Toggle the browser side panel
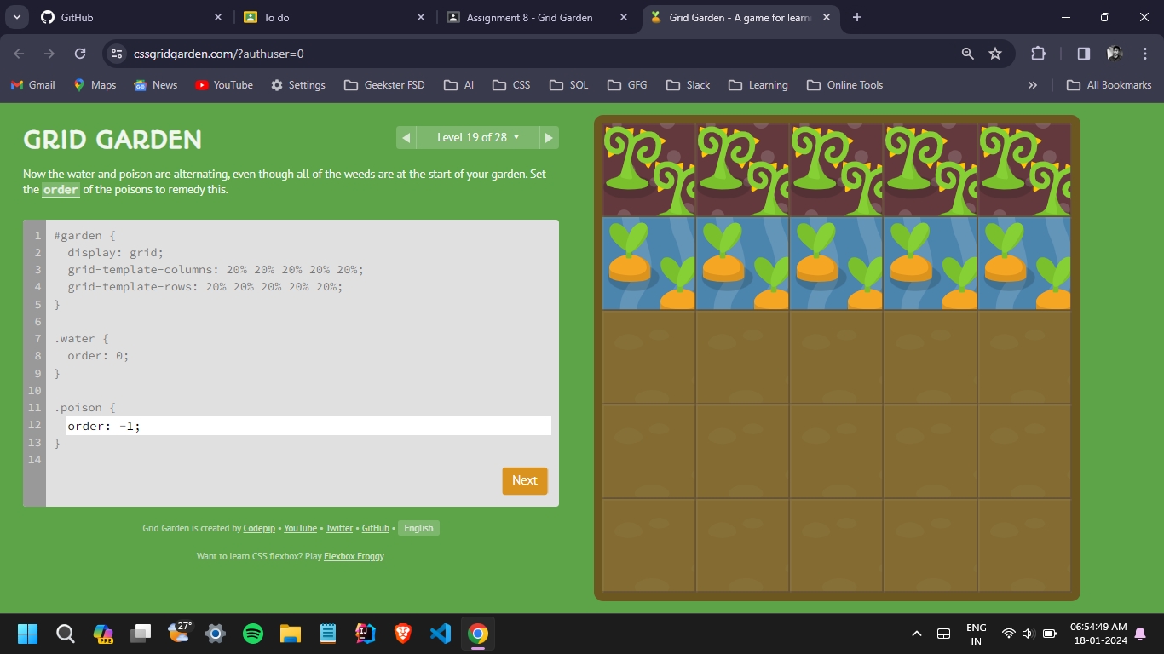The image size is (1164, 654). pos(1083,54)
